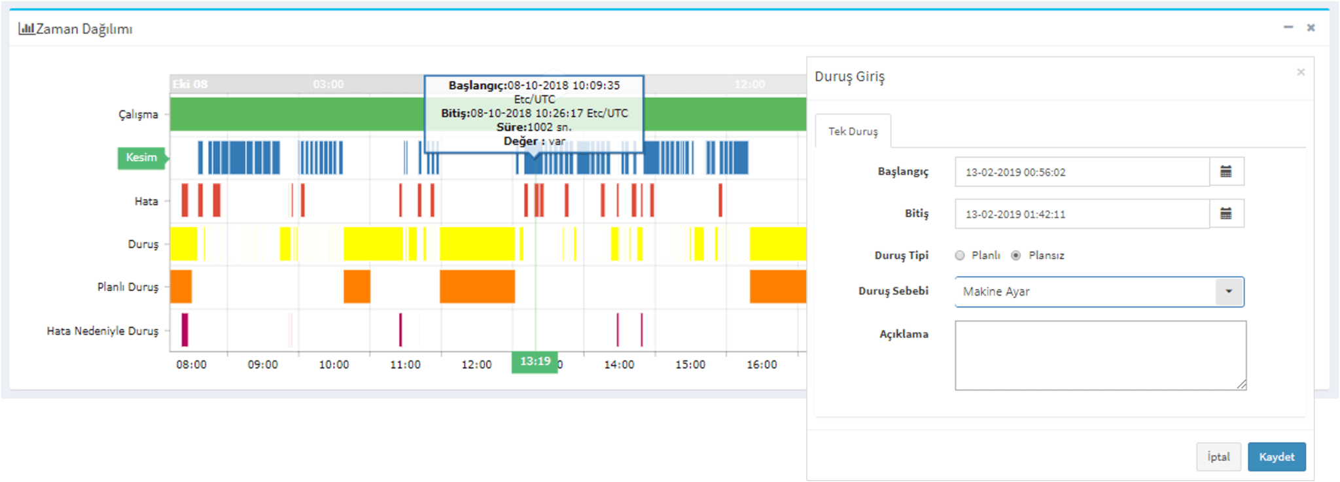Viewport: 1340px width, 482px height.
Task: Click the Hata row label
Action: [x=147, y=201]
